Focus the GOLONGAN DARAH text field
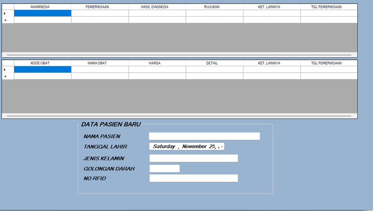 tap(164, 169)
